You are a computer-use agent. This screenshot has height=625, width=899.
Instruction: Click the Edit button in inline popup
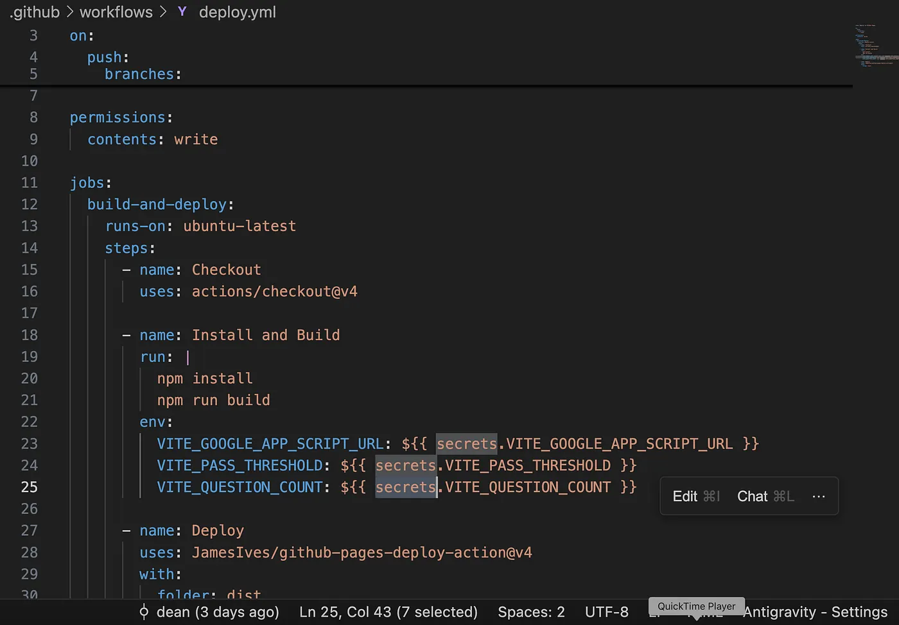[696, 496]
